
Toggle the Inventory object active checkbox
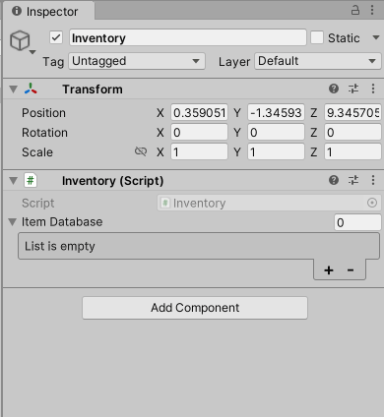click(x=56, y=37)
